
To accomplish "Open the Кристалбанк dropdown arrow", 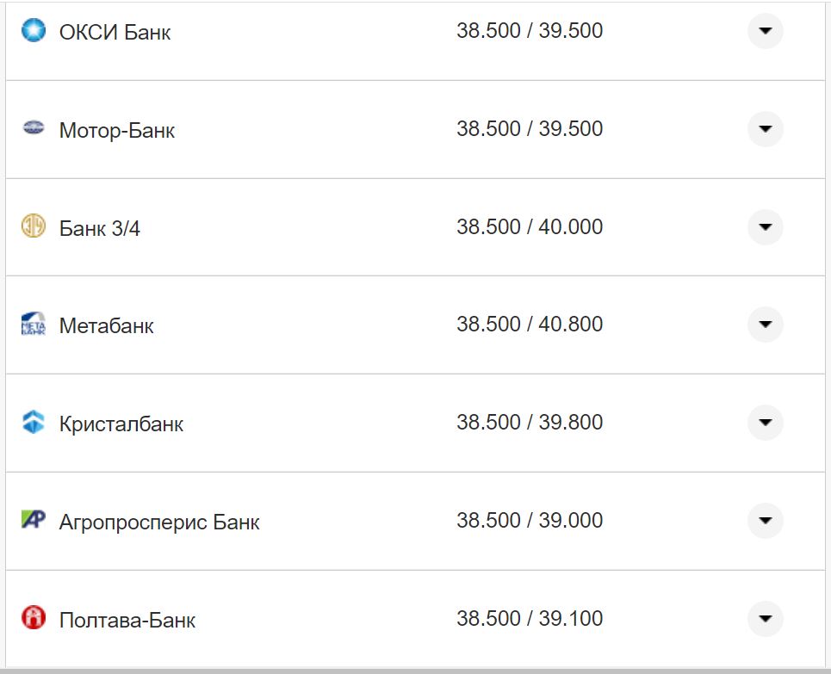I will coord(765,423).
